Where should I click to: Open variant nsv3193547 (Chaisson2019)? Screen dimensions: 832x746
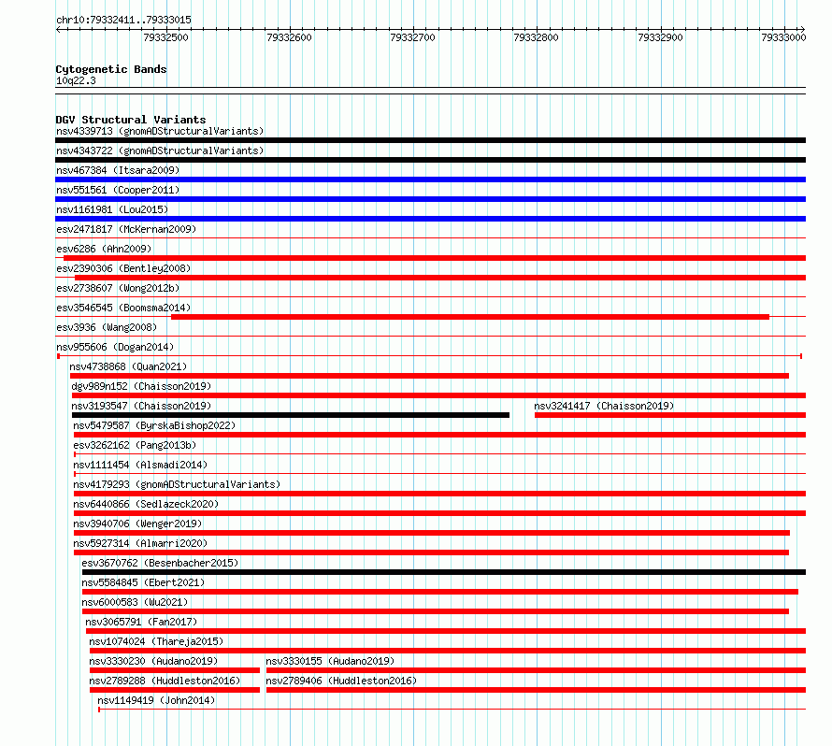tap(141, 406)
